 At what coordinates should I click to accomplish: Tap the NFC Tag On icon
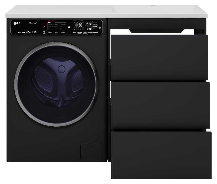[100, 27]
